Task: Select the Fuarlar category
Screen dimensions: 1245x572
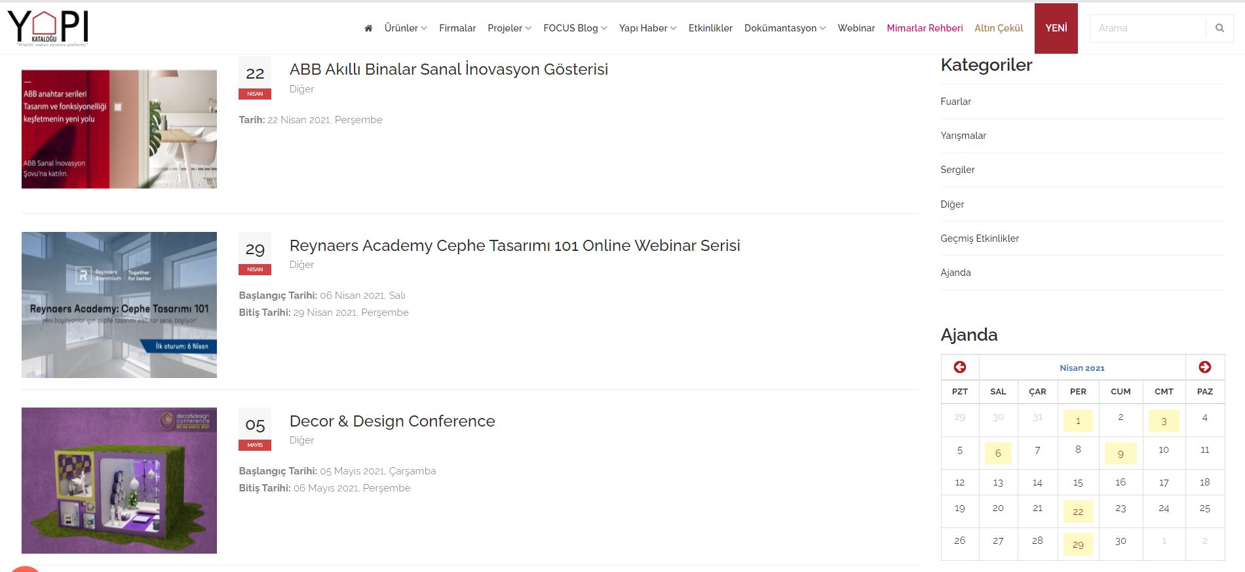Action: tap(955, 102)
